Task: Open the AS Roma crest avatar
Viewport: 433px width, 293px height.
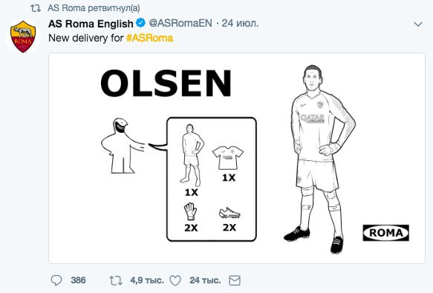Action: [x=23, y=36]
